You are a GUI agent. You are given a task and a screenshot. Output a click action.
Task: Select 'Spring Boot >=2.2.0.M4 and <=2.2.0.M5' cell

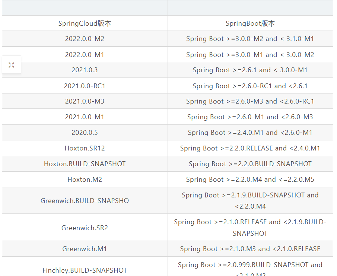tap(250, 179)
